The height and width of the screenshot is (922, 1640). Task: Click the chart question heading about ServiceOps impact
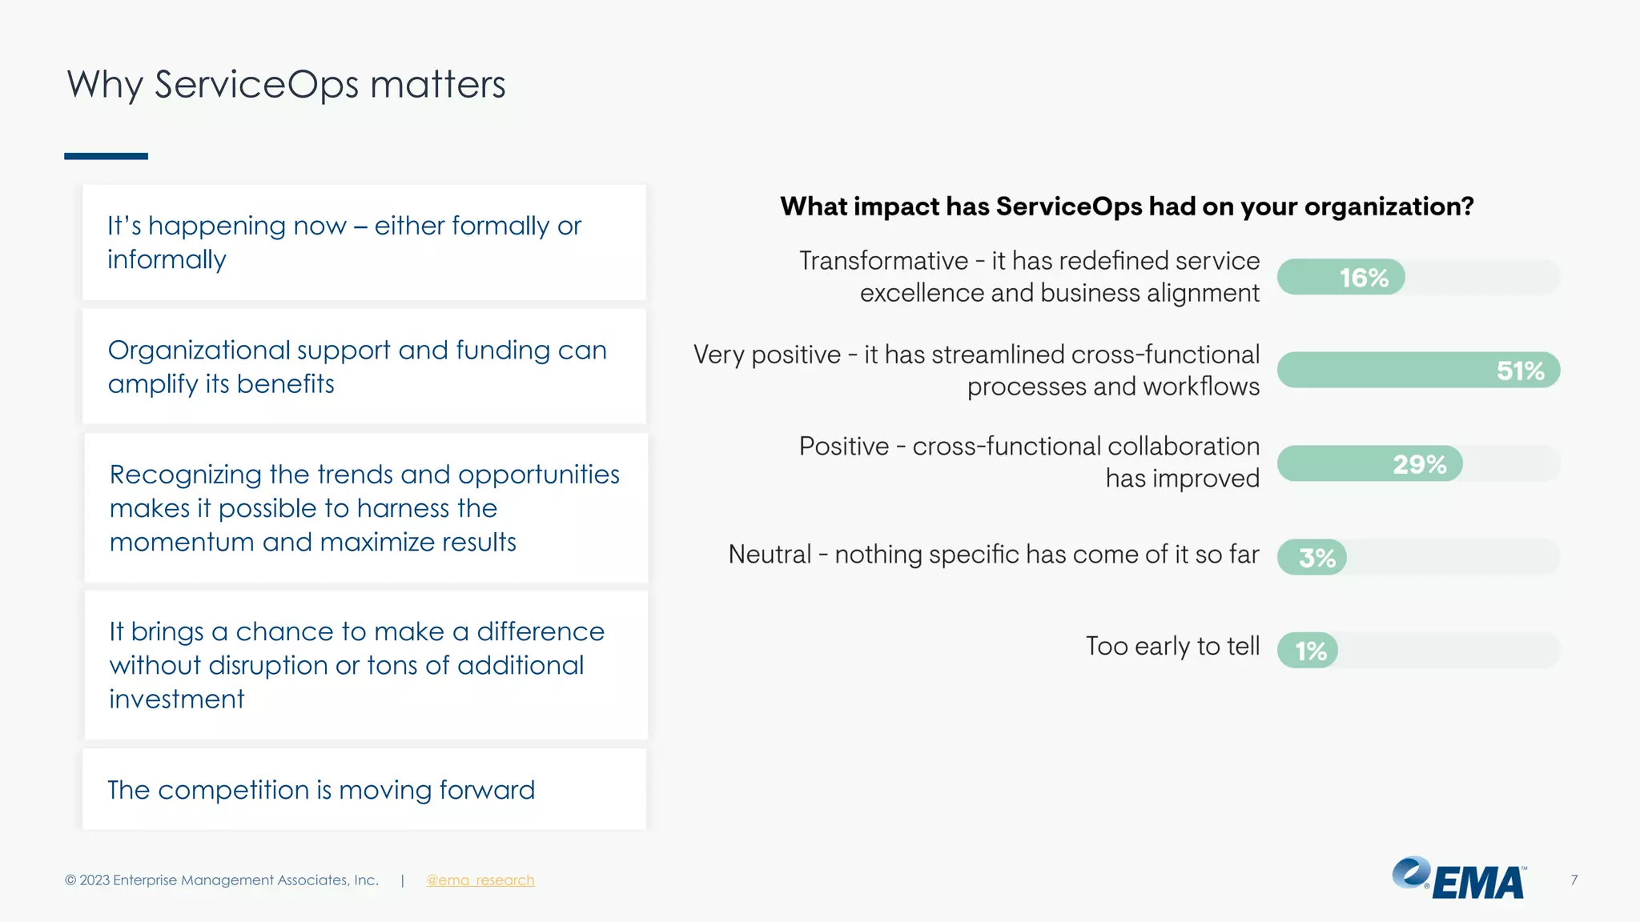[1127, 206]
